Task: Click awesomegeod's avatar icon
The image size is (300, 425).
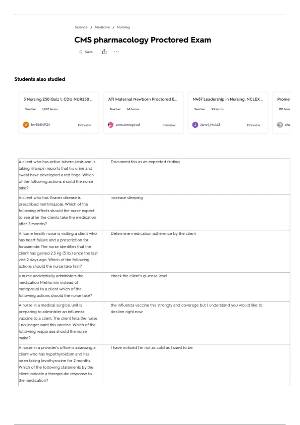Action: click(x=110, y=125)
